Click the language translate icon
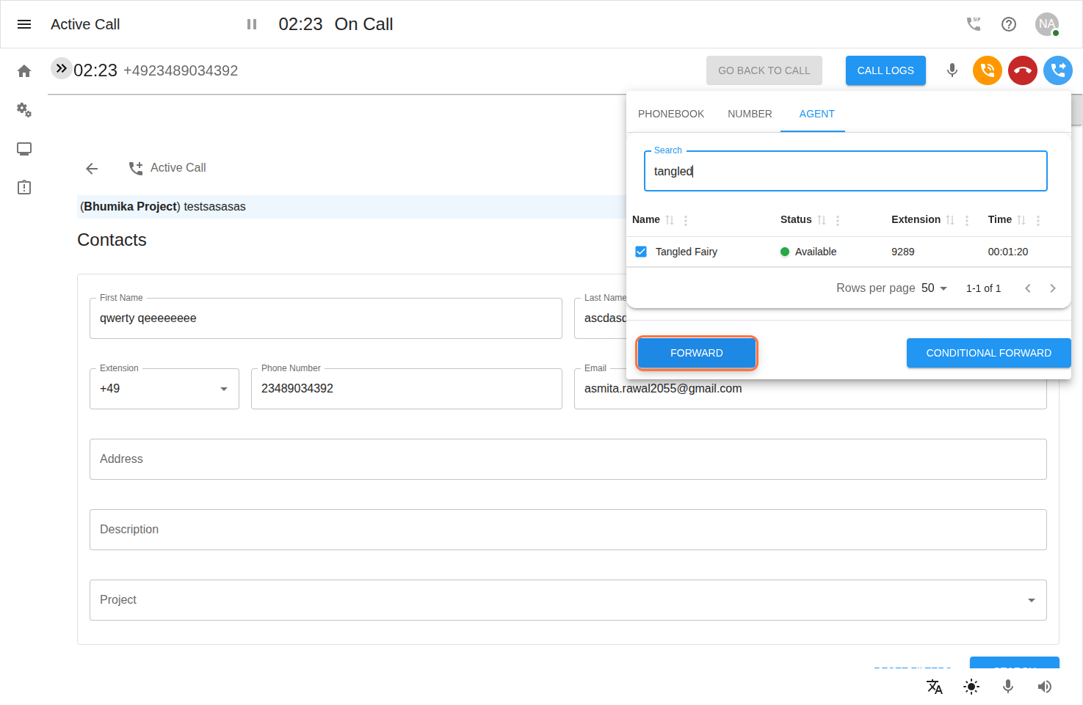The height and width of the screenshot is (705, 1083). (934, 687)
